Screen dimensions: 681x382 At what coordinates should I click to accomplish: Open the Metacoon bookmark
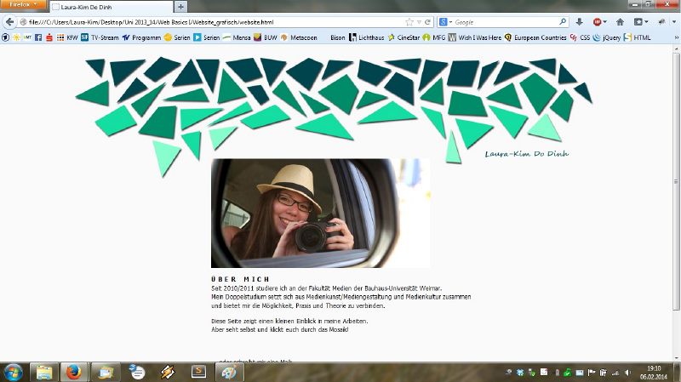pos(299,37)
